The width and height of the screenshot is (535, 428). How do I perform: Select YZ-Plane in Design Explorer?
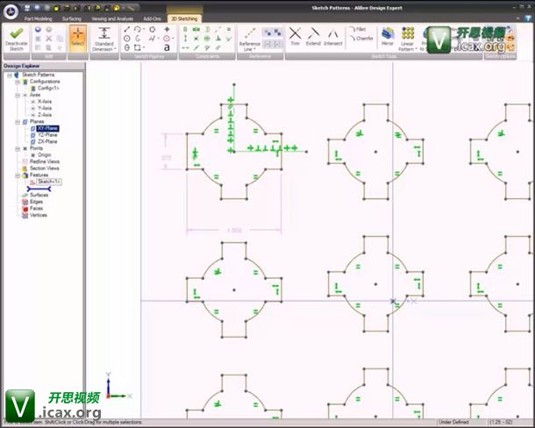tap(47, 135)
